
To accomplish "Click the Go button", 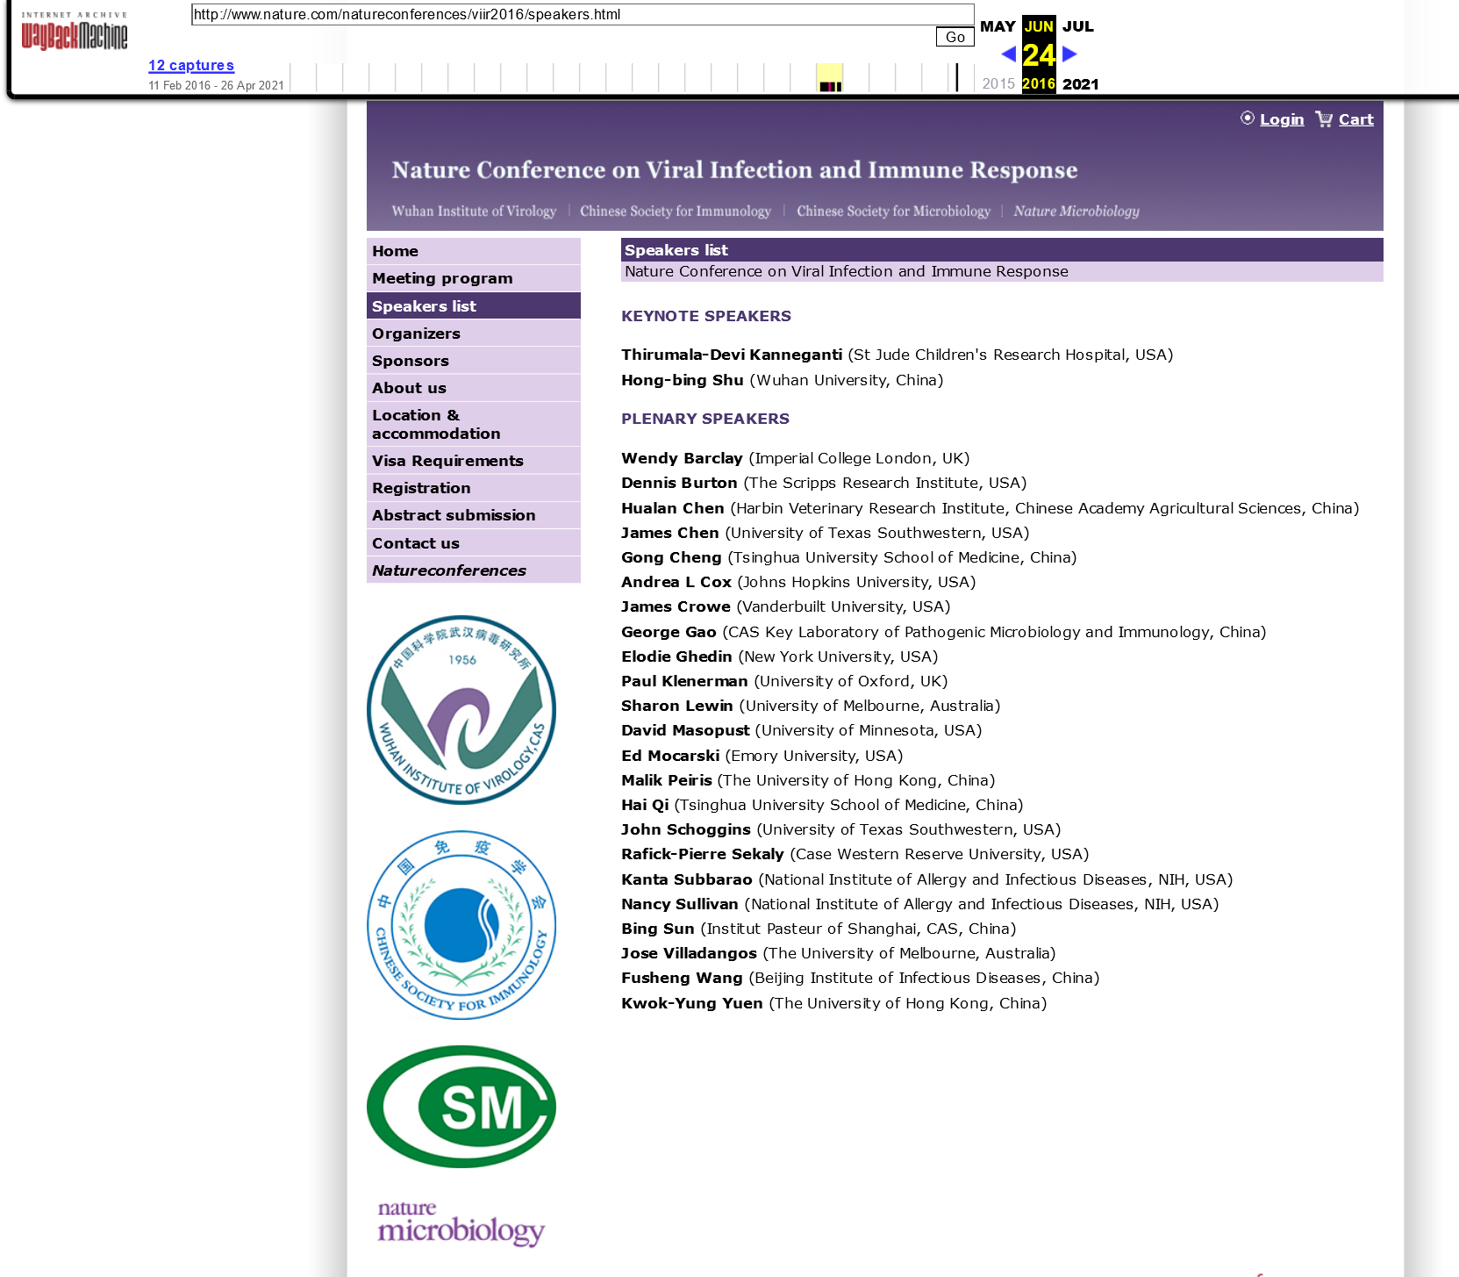I will [955, 37].
